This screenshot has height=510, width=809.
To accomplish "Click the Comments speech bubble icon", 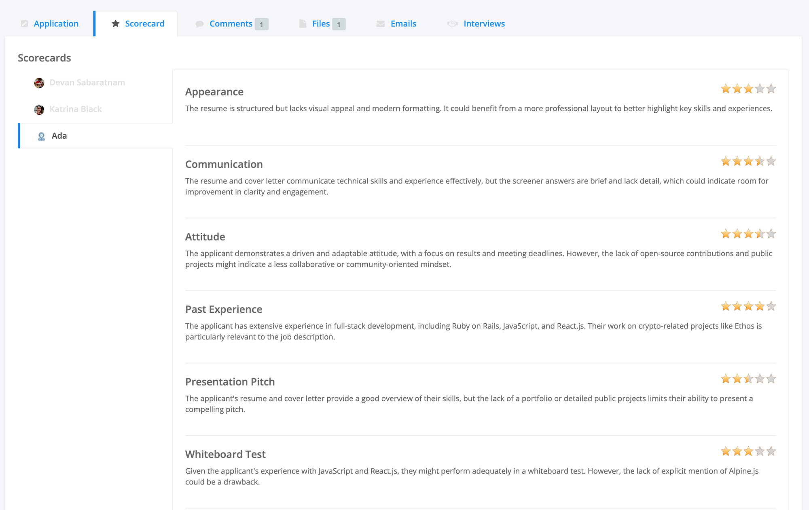I will pyautogui.click(x=199, y=24).
